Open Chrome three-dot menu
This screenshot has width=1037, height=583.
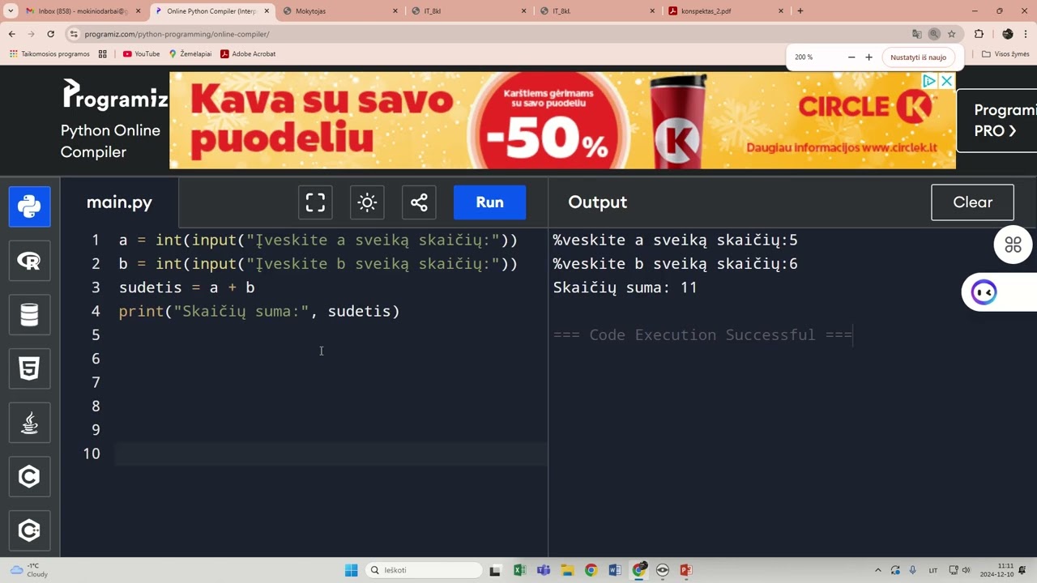(x=1026, y=34)
